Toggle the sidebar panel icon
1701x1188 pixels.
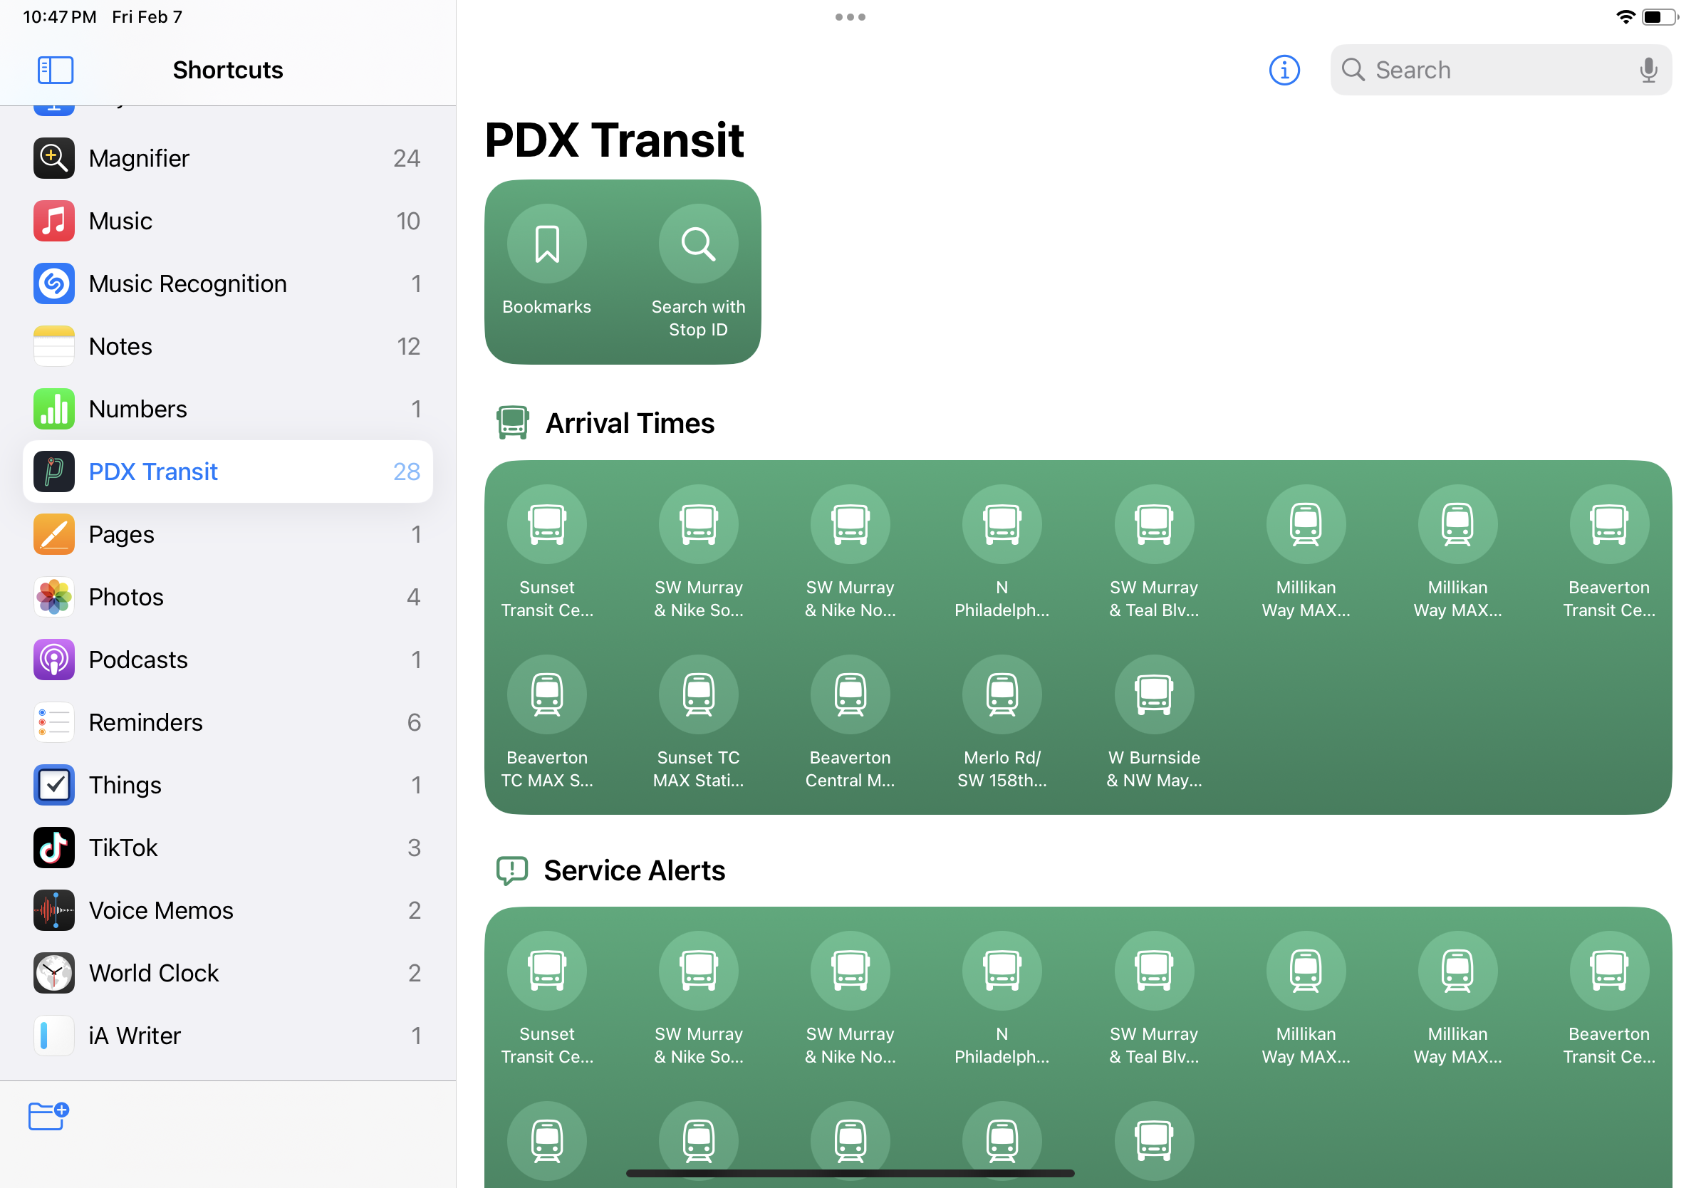click(56, 71)
